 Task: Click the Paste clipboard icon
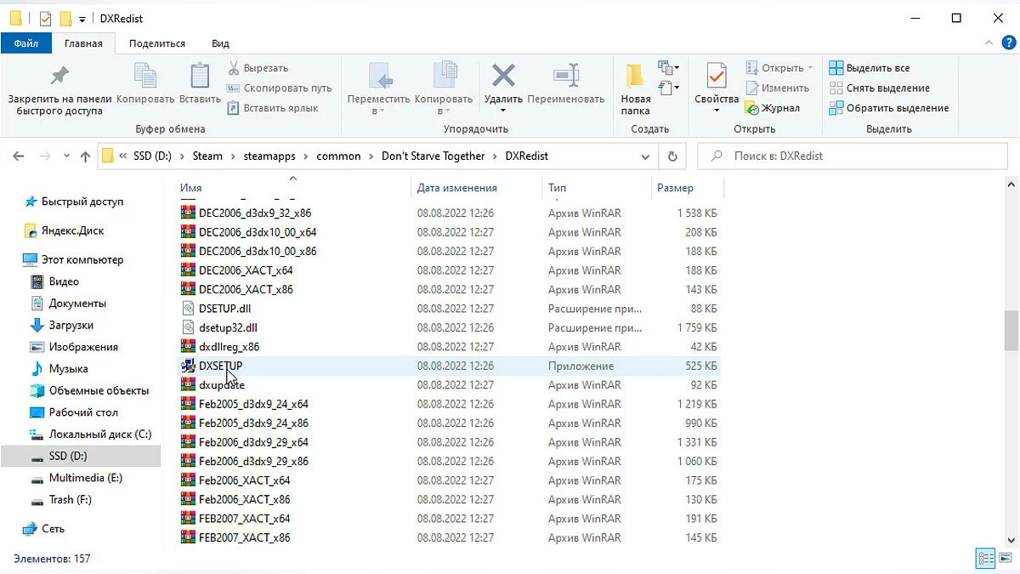[x=200, y=77]
